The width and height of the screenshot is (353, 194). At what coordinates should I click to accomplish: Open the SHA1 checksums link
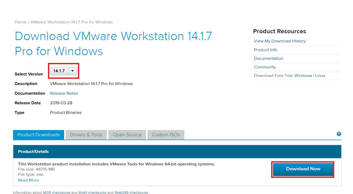[x=92, y=193]
